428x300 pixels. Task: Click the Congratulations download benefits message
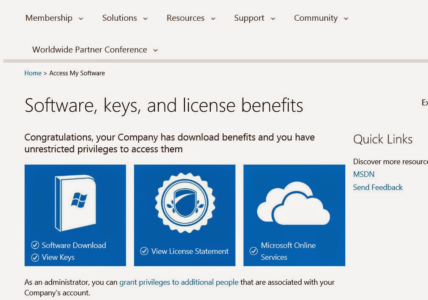pos(170,143)
